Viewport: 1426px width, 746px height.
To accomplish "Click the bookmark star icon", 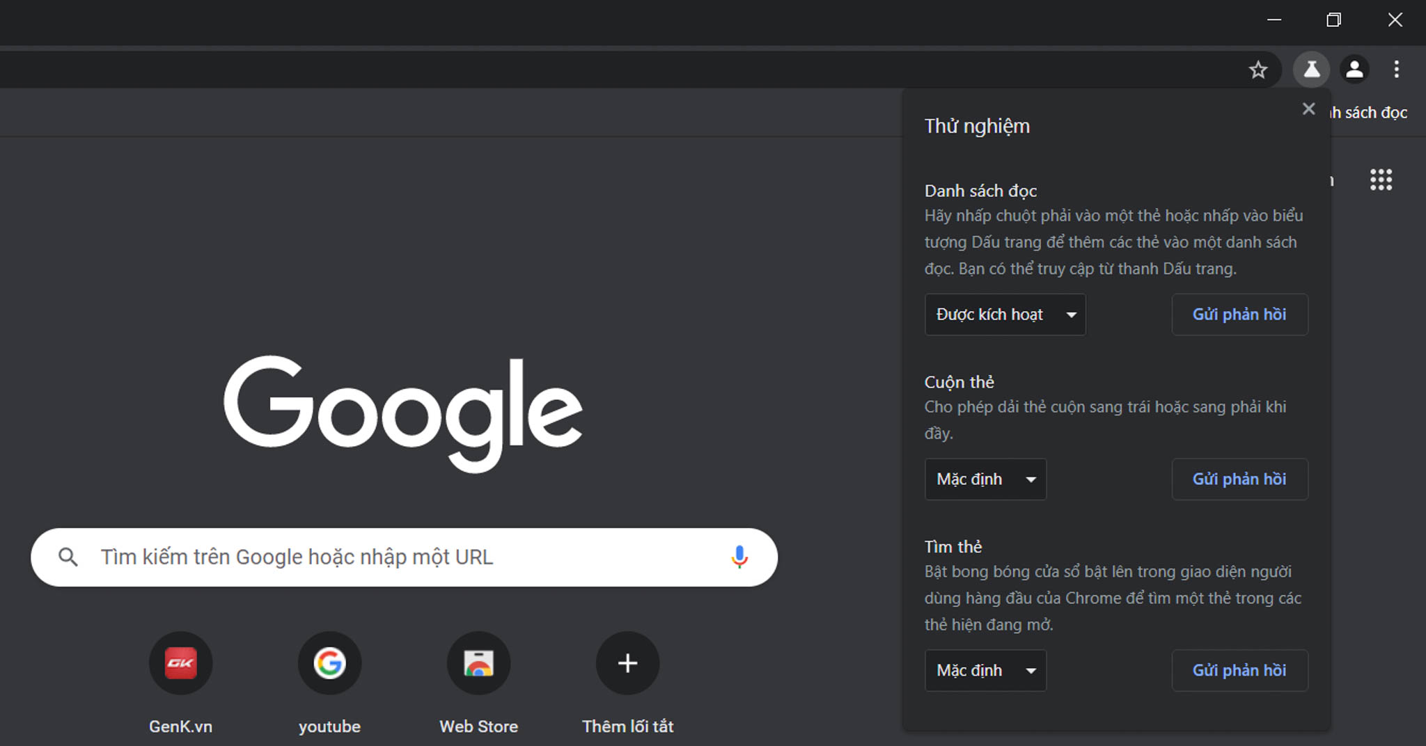I will pyautogui.click(x=1257, y=70).
